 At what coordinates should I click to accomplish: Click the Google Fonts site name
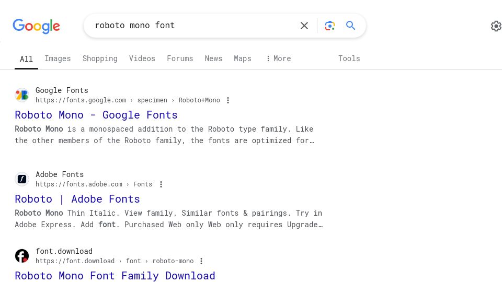(x=62, y=90)
